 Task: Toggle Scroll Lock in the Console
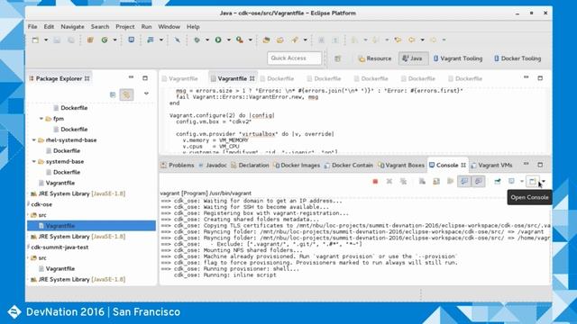436,182
